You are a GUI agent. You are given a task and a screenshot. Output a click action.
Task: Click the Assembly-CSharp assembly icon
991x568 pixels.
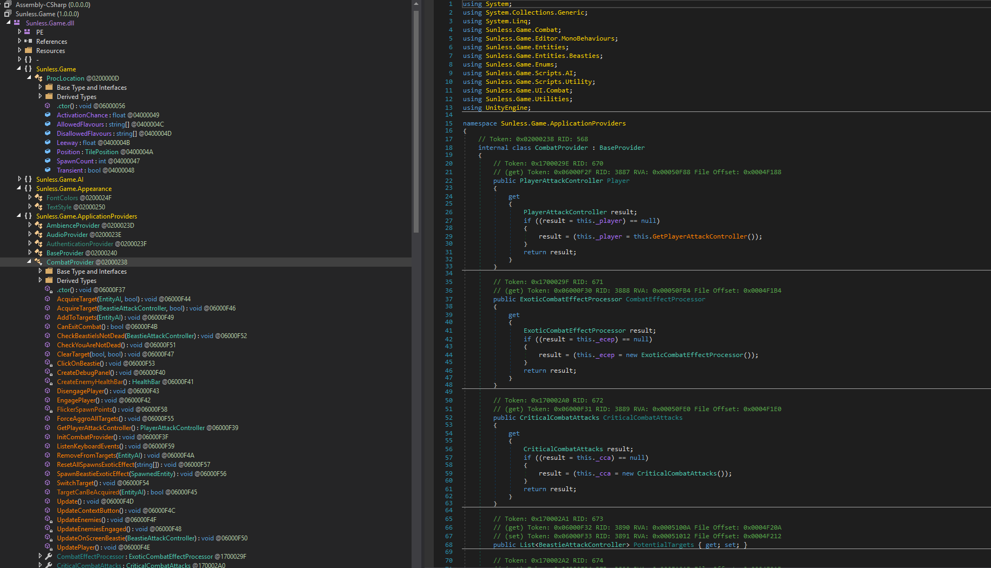(8, 4)
